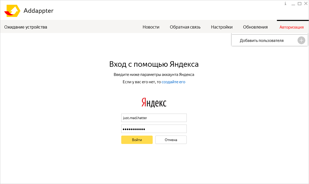Click the plus icon to add user

301,41
